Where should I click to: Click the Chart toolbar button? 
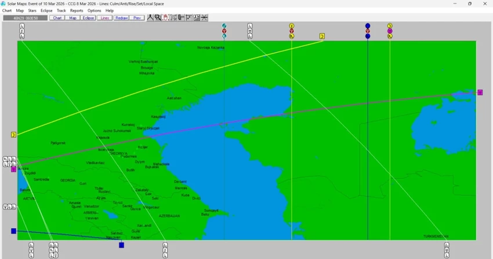coord(57,18)
